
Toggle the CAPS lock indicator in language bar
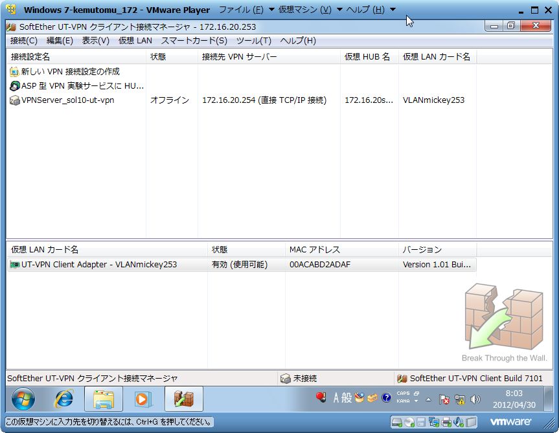point(403,393)
